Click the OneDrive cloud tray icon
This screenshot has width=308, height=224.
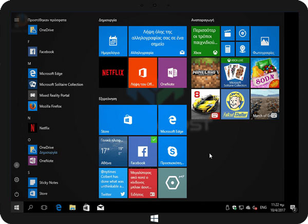[248, 208]
